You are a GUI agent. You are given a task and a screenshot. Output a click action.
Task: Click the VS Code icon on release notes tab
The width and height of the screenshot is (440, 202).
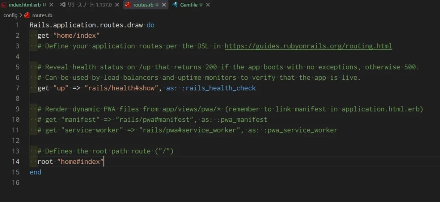tap(63, 5)
